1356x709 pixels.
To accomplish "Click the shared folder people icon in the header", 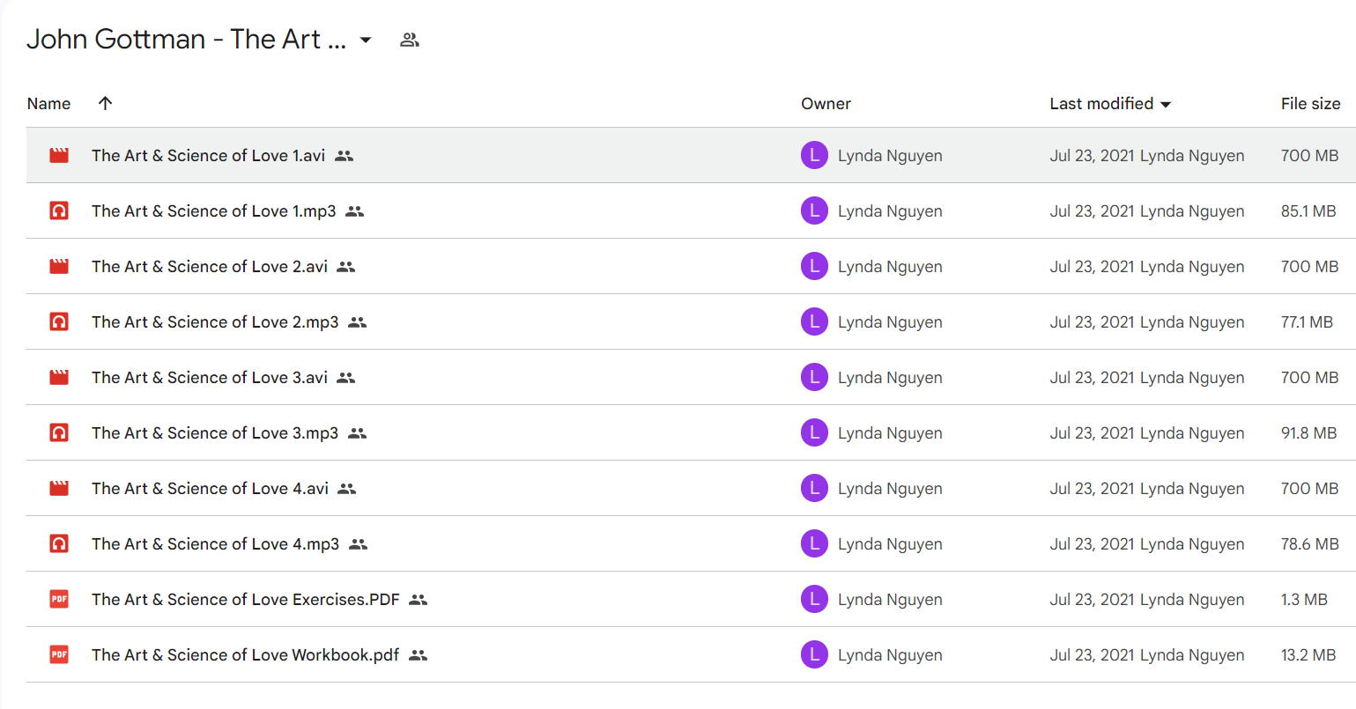I will [x=410, y=40].
